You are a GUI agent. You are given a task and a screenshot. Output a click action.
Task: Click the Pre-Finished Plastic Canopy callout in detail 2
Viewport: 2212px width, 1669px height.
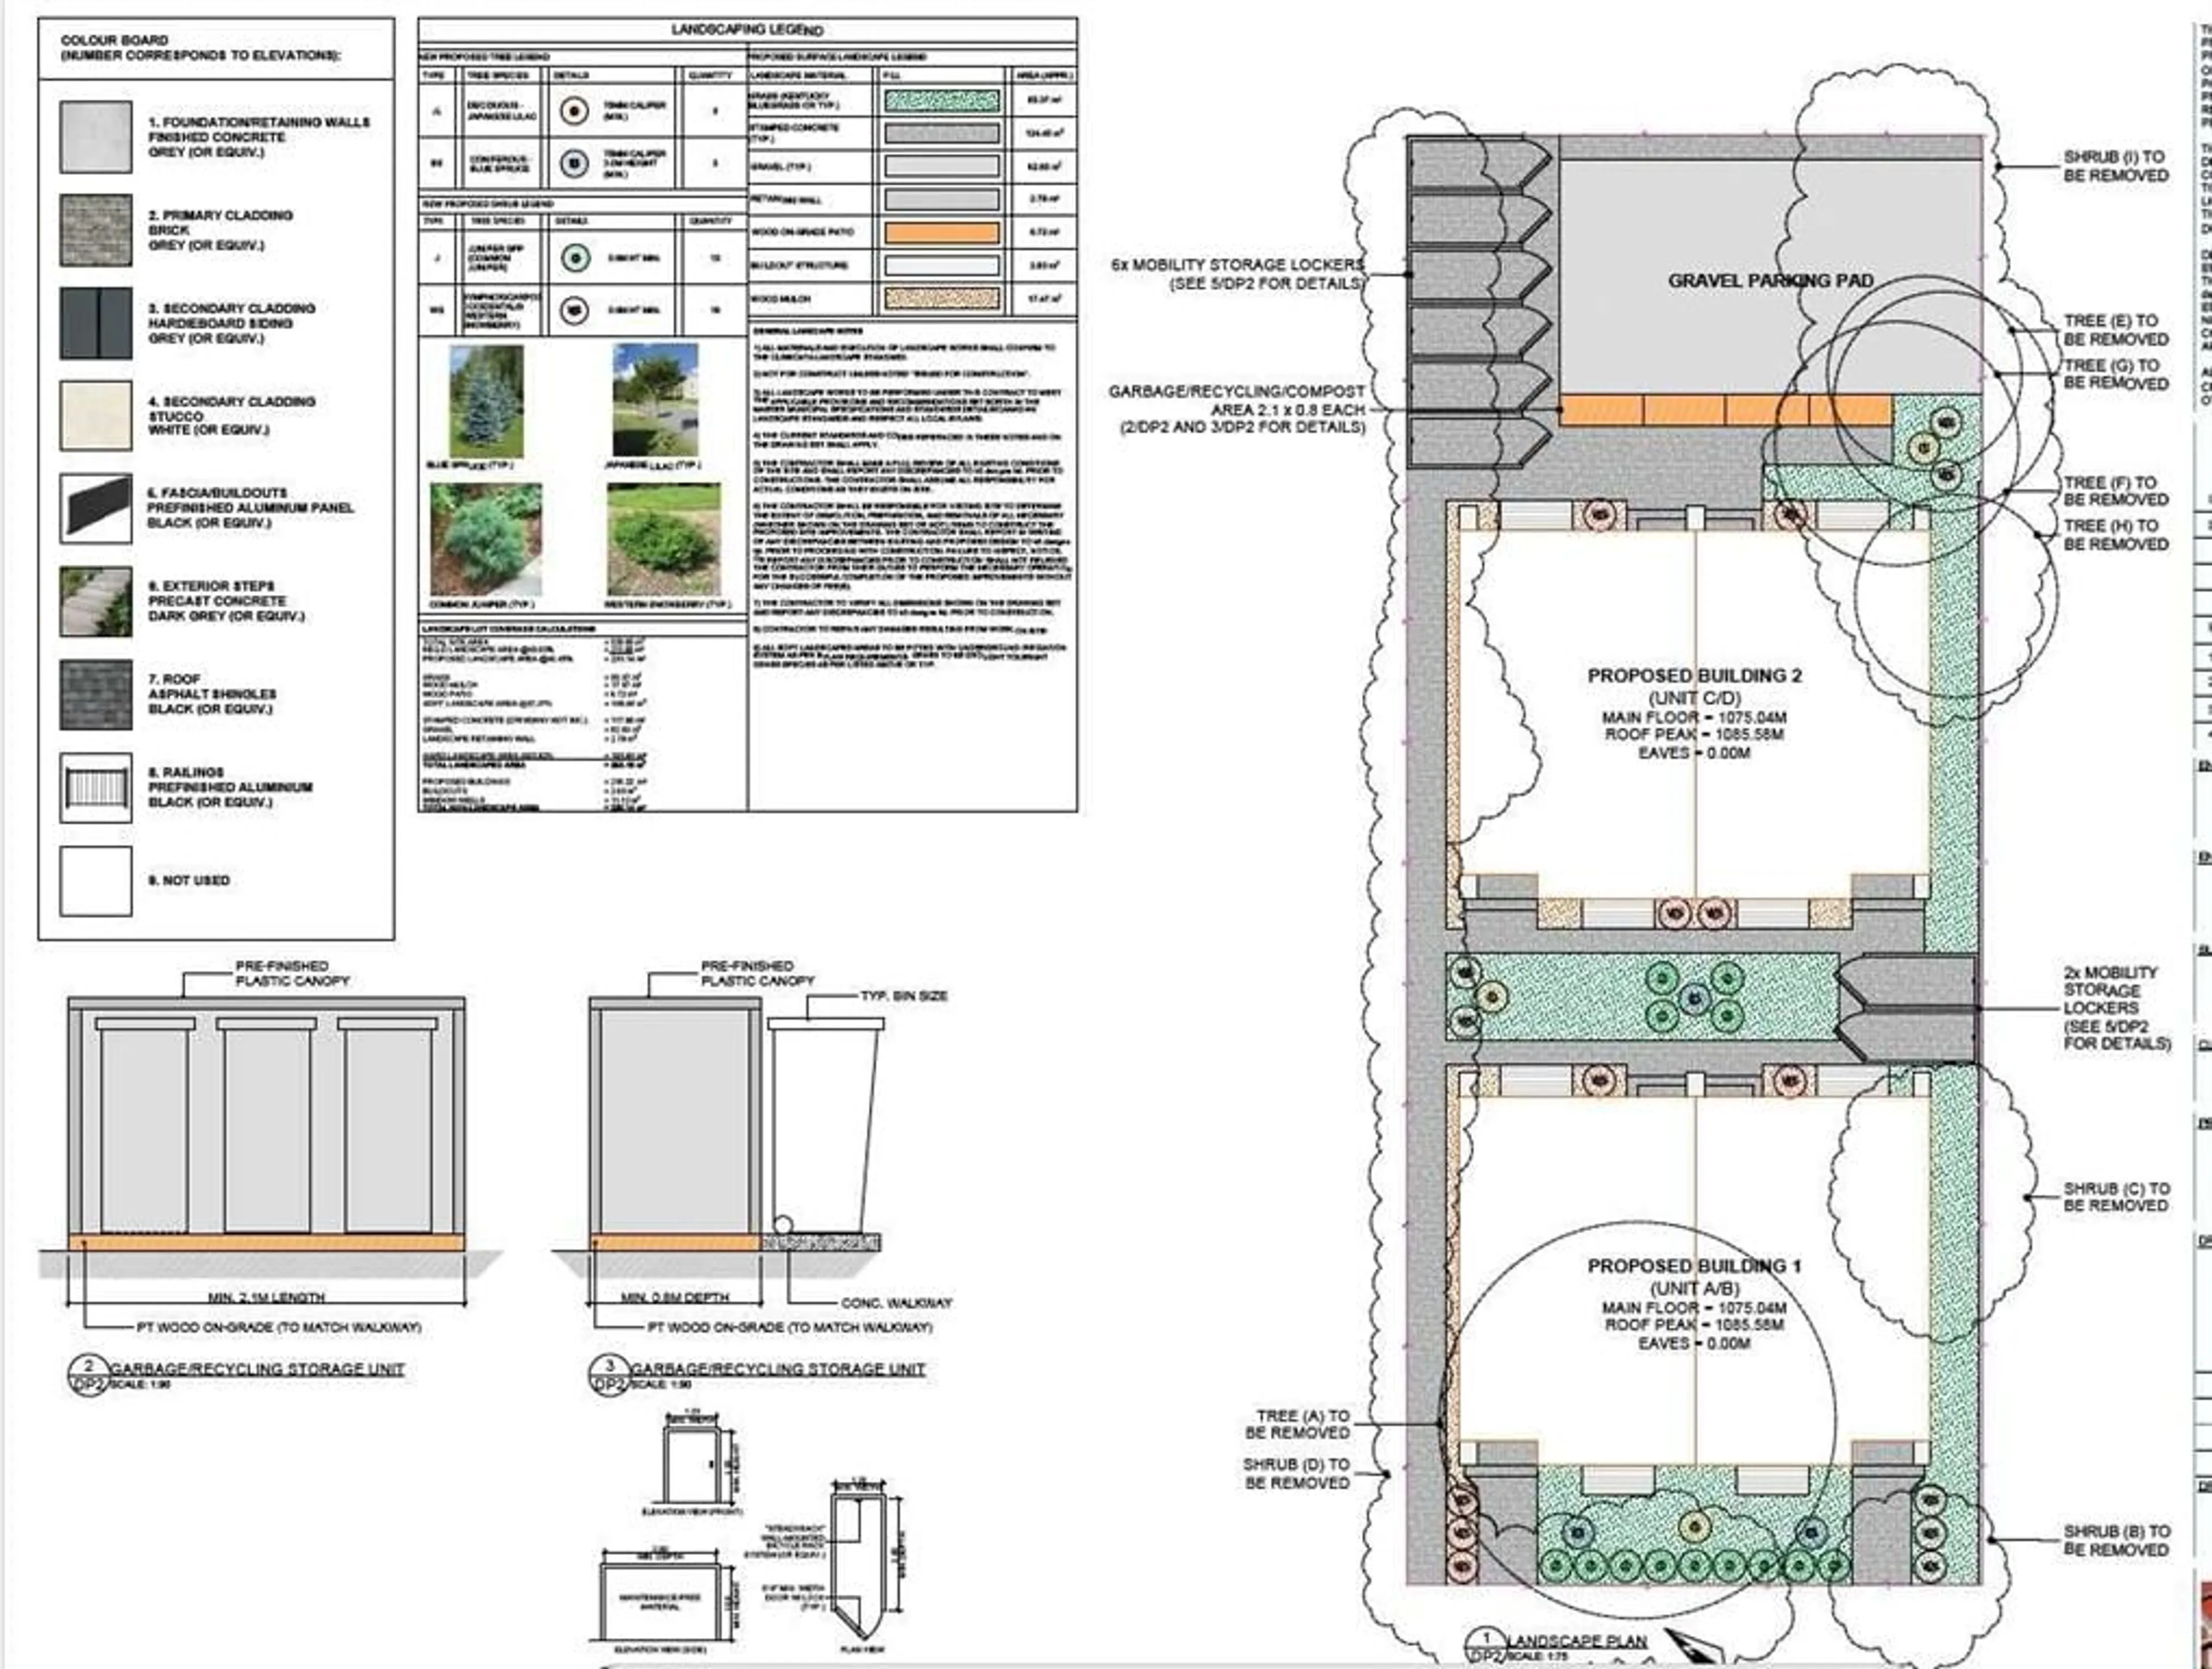pos(292,974)
